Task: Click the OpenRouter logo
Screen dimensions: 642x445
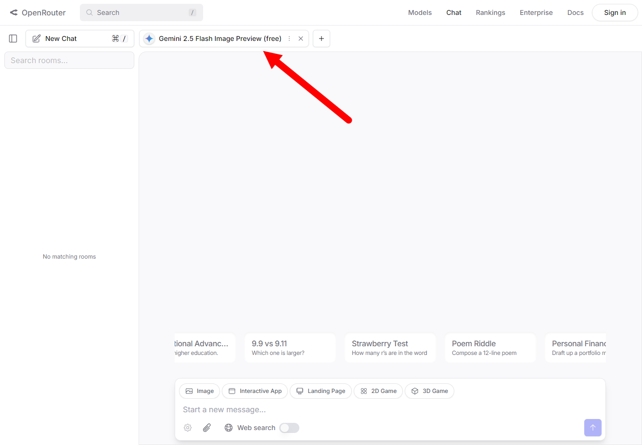Action: (x=38, y=13)
